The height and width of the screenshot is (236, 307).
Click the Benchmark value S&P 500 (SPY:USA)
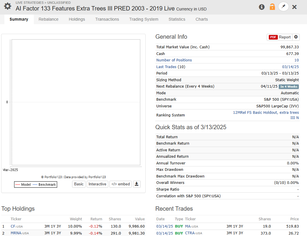281,99
